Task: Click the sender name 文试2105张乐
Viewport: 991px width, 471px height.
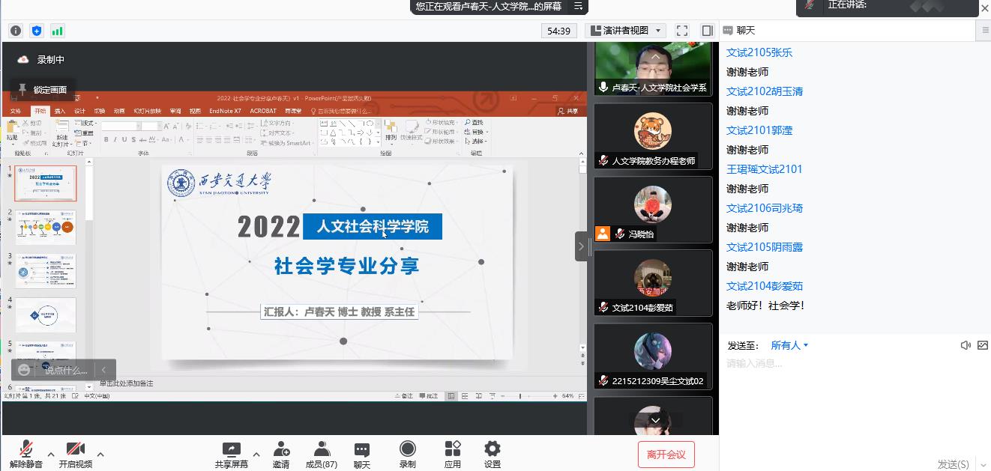Action: click(759, 52)
